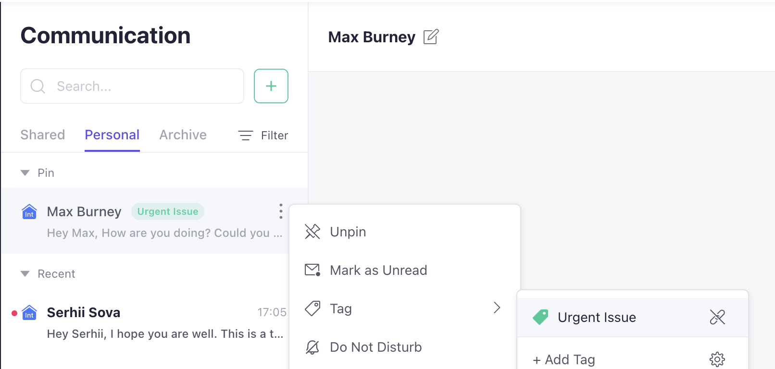Click the green plus new conversation button

(271, 86)
